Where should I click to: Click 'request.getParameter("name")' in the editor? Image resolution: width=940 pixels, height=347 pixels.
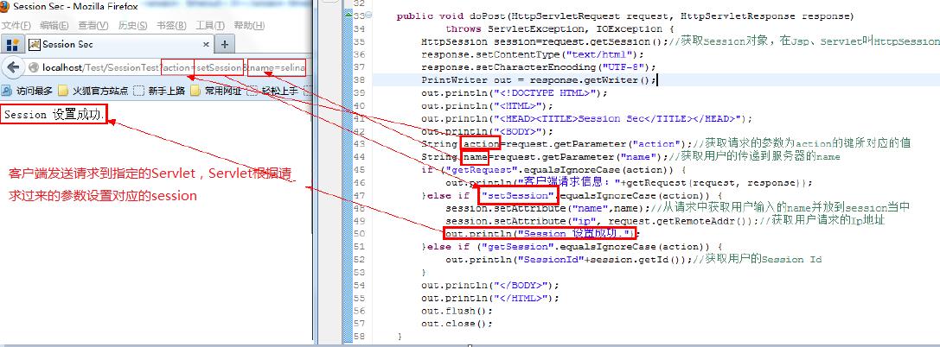579,157
